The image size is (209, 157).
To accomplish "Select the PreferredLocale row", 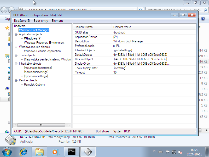I will (135, 46).
